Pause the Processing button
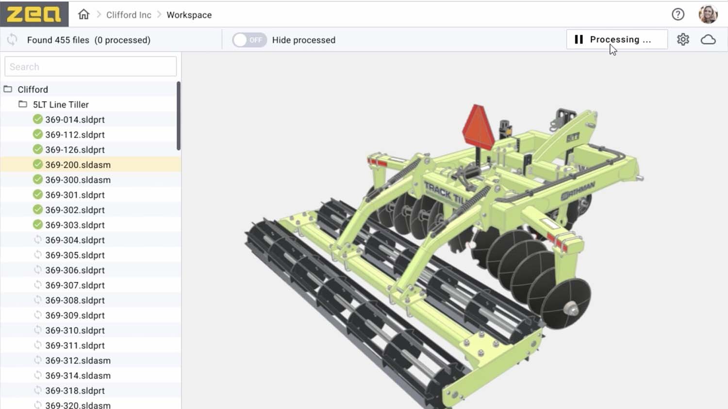728x409 pixels. tap(616, 40)
